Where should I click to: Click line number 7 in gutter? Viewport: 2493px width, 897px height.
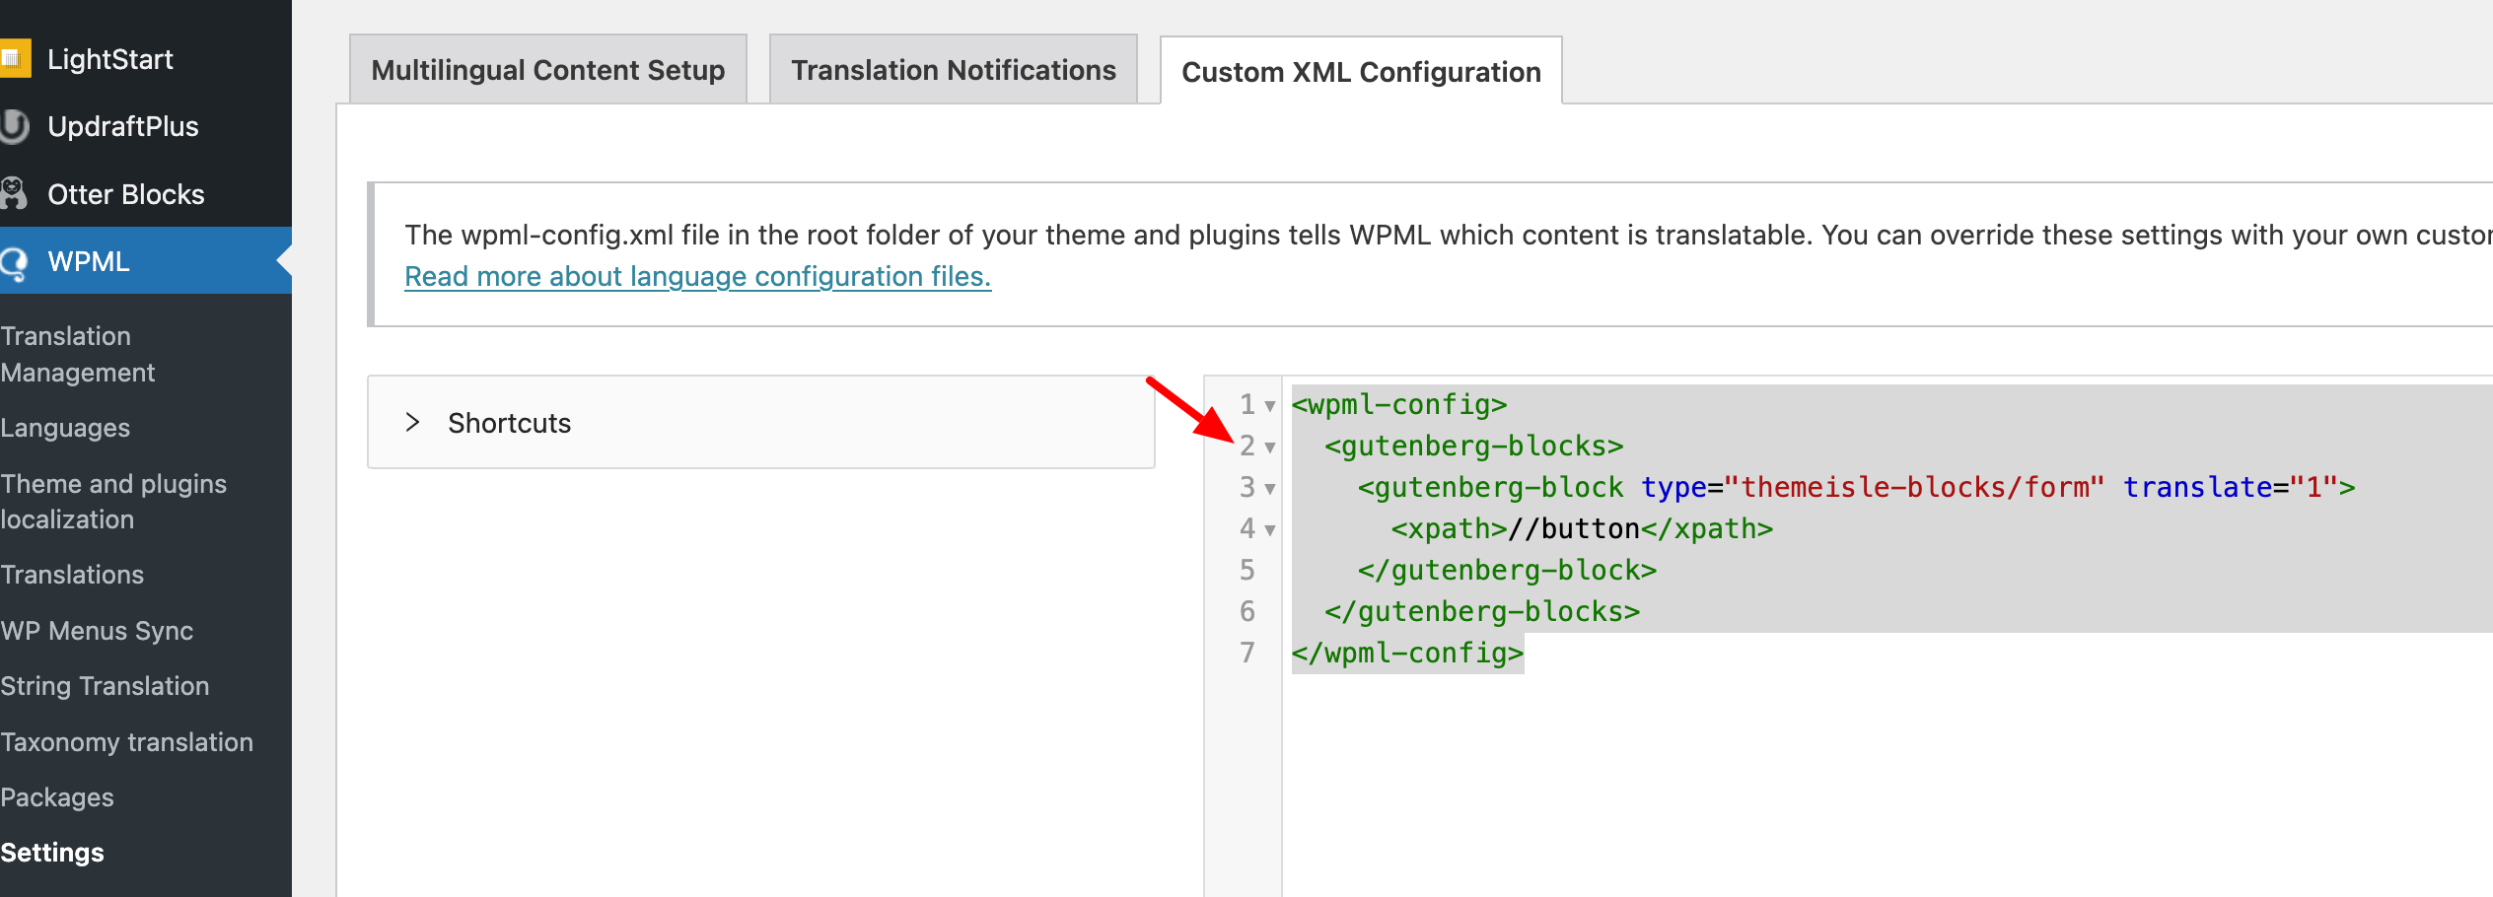1247,653
